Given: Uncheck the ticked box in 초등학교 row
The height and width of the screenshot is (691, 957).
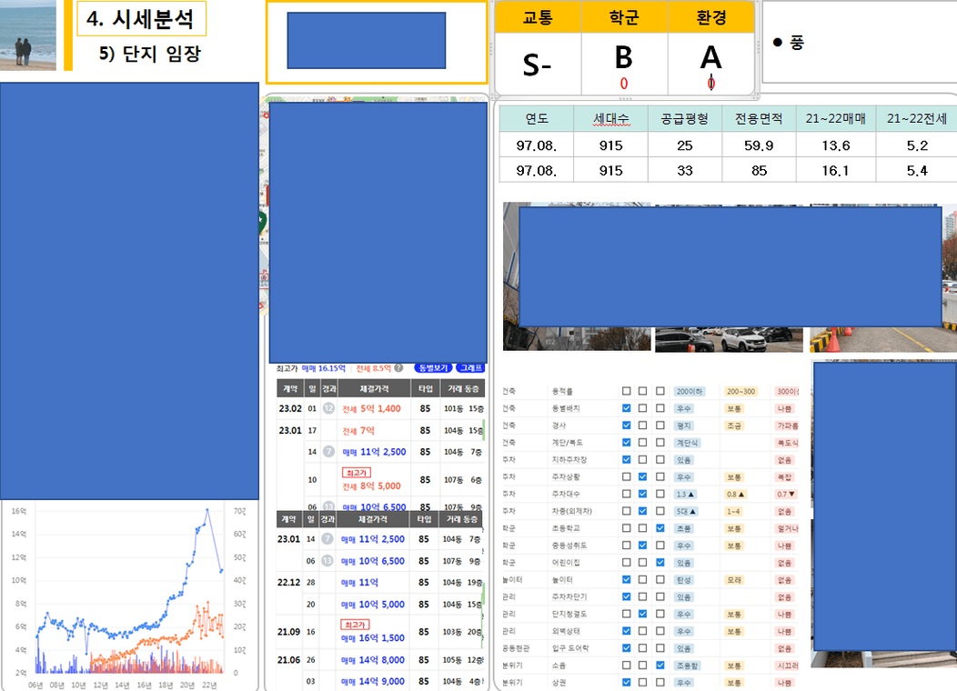Looking at the screenshot, I should 660,528.
